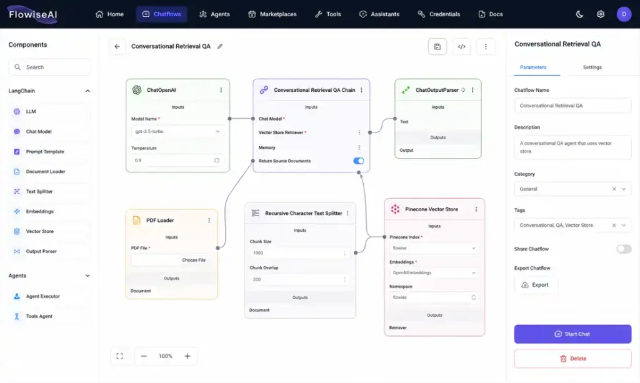Open Credentials in top navigation
The height and width of the screenshot is (383, 640).
point(439,14)
